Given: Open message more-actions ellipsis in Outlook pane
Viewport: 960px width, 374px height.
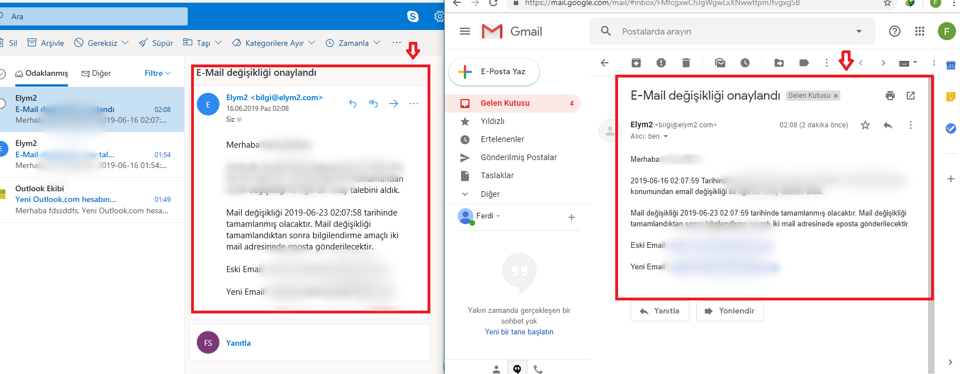Looking at the screenshot, I should point(414,104).
